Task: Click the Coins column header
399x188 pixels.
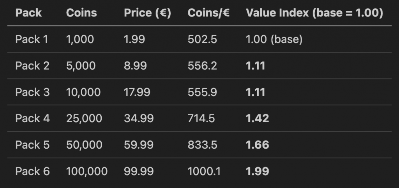Action: click(x=81, y=13)
